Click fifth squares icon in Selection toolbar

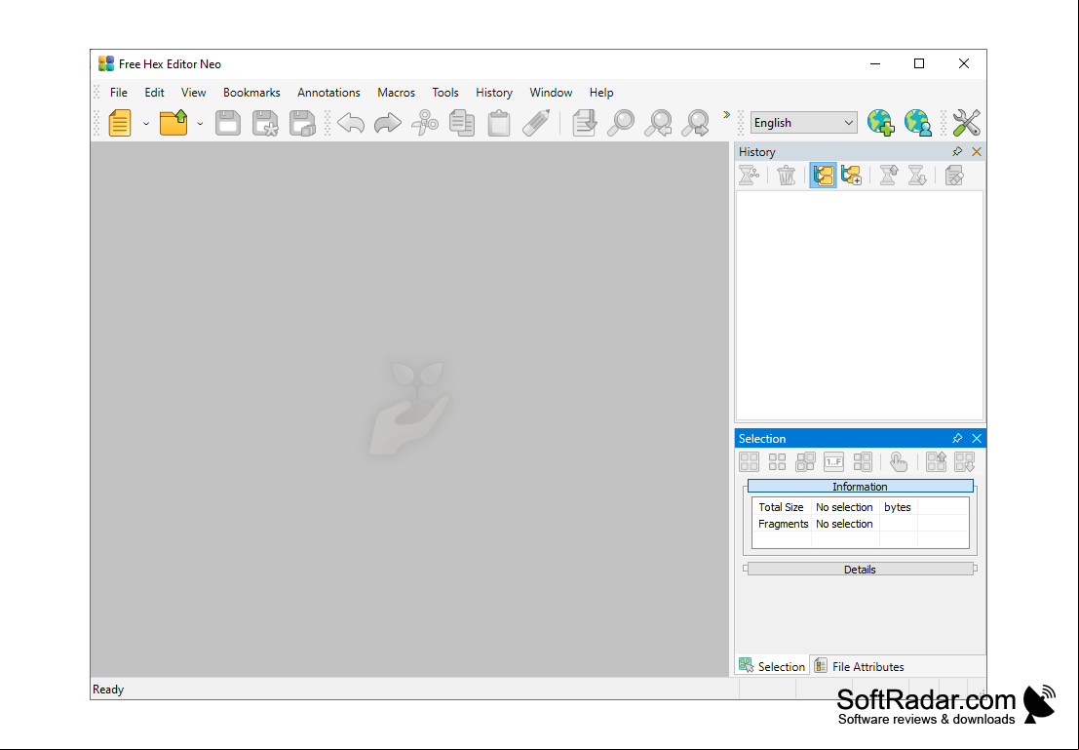point(862,461)
